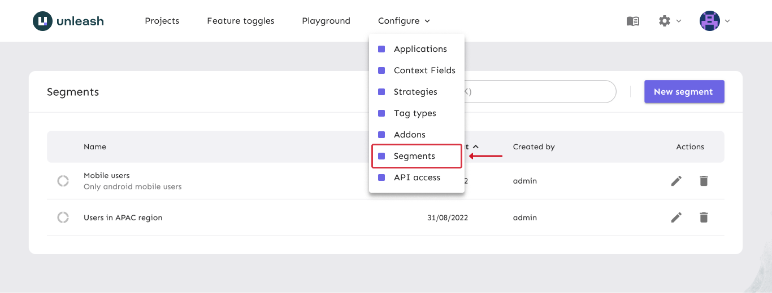Edit the Users in APAC region segment

(676, 217)
